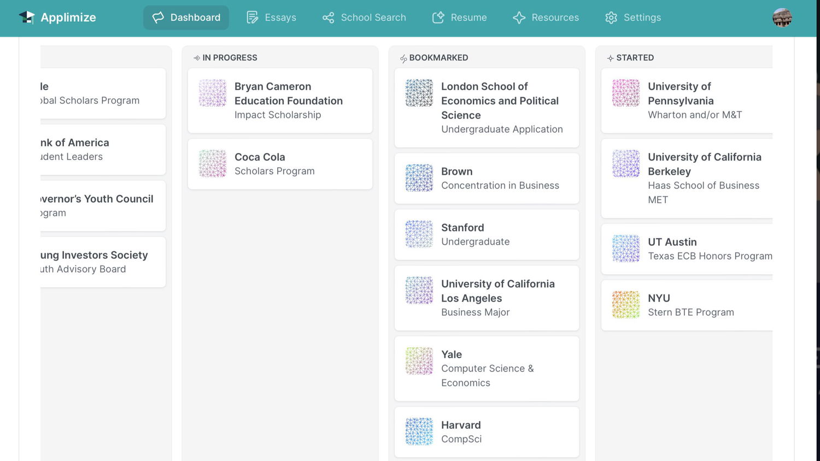This screenshot has height=461, width=820.
Task: Click 'Computer Science & Economics' subtitle
Action: (488, 376)
